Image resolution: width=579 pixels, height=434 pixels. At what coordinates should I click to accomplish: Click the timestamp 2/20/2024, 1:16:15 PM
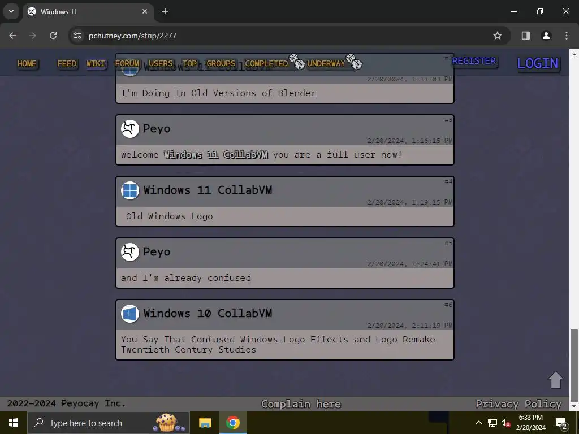[410, 141]
